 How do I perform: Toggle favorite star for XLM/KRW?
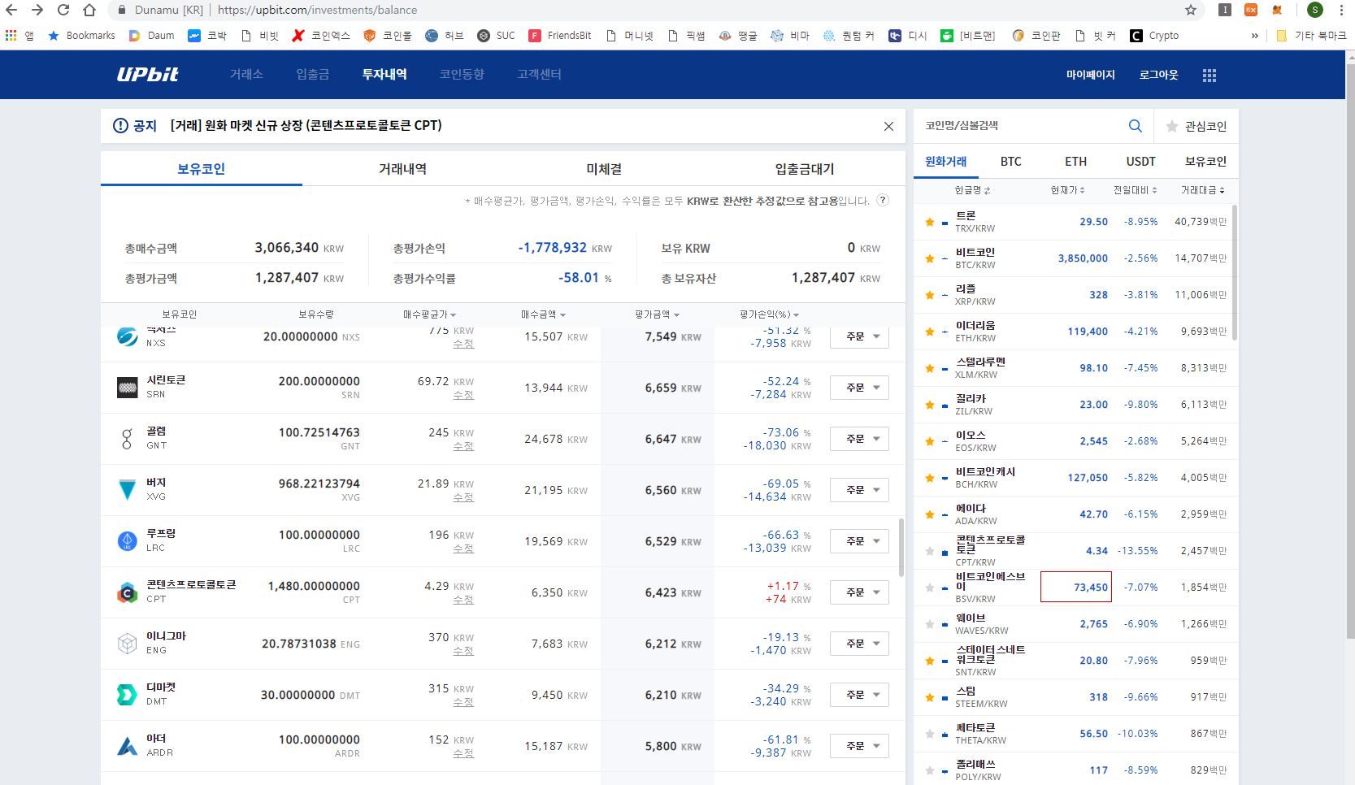930,368
